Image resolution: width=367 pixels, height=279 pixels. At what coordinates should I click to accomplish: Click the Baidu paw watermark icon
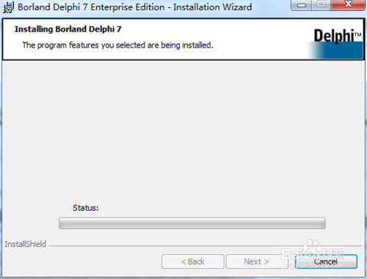[312, 246]
